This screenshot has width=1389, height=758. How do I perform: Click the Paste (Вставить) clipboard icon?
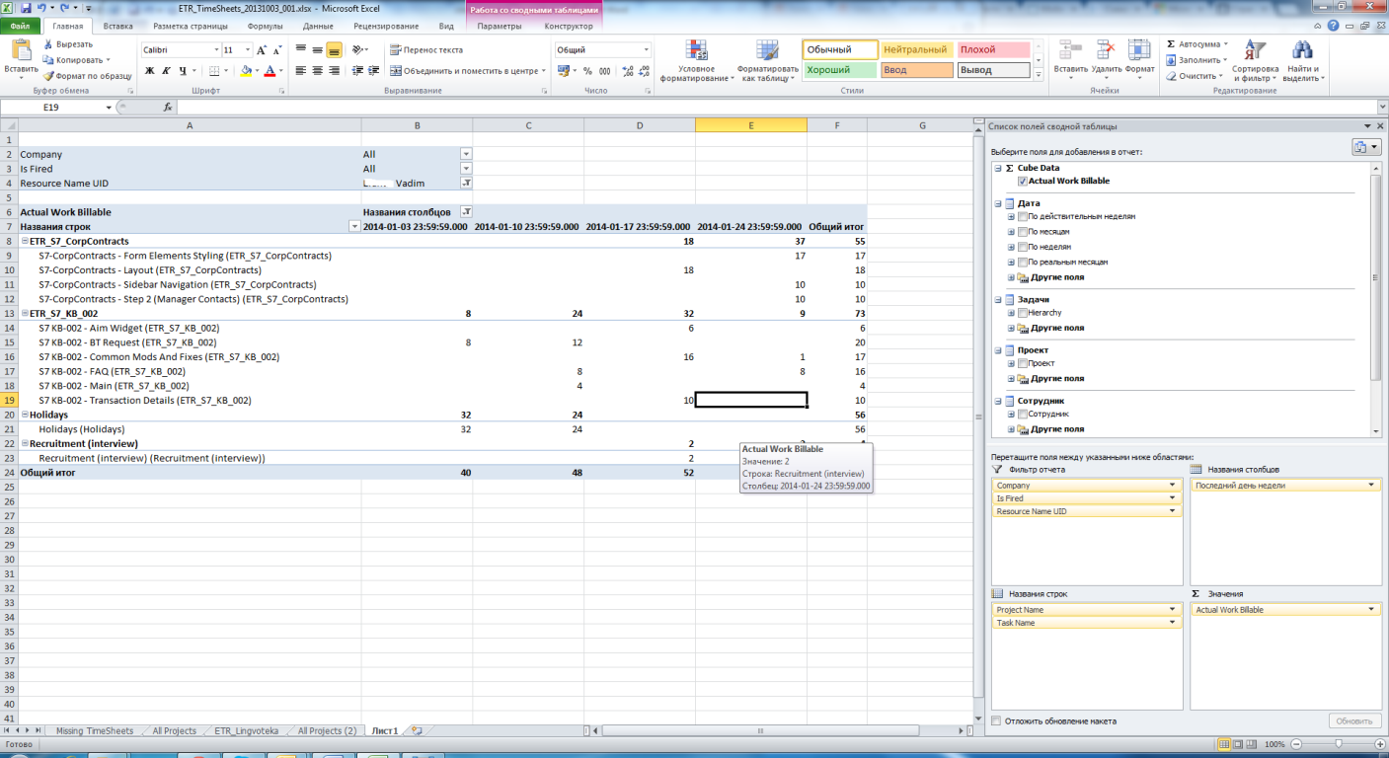(21, 49)
